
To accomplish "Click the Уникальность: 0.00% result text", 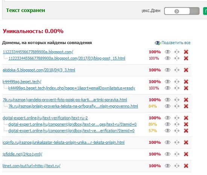I will click(x=33, y=31).
